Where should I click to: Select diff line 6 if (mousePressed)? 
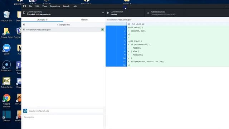[167, 44]
